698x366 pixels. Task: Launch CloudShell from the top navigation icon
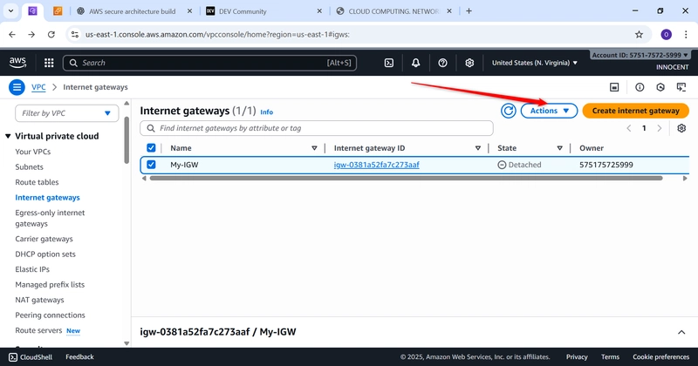(389, 63)
